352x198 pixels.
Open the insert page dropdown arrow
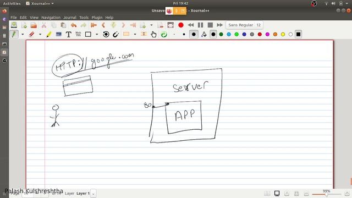(151, 25)
